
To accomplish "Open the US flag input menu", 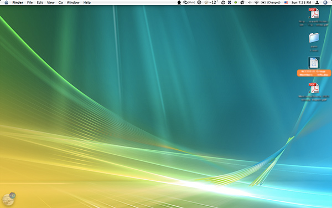I will pyautogui.click(x=286, y=3).
